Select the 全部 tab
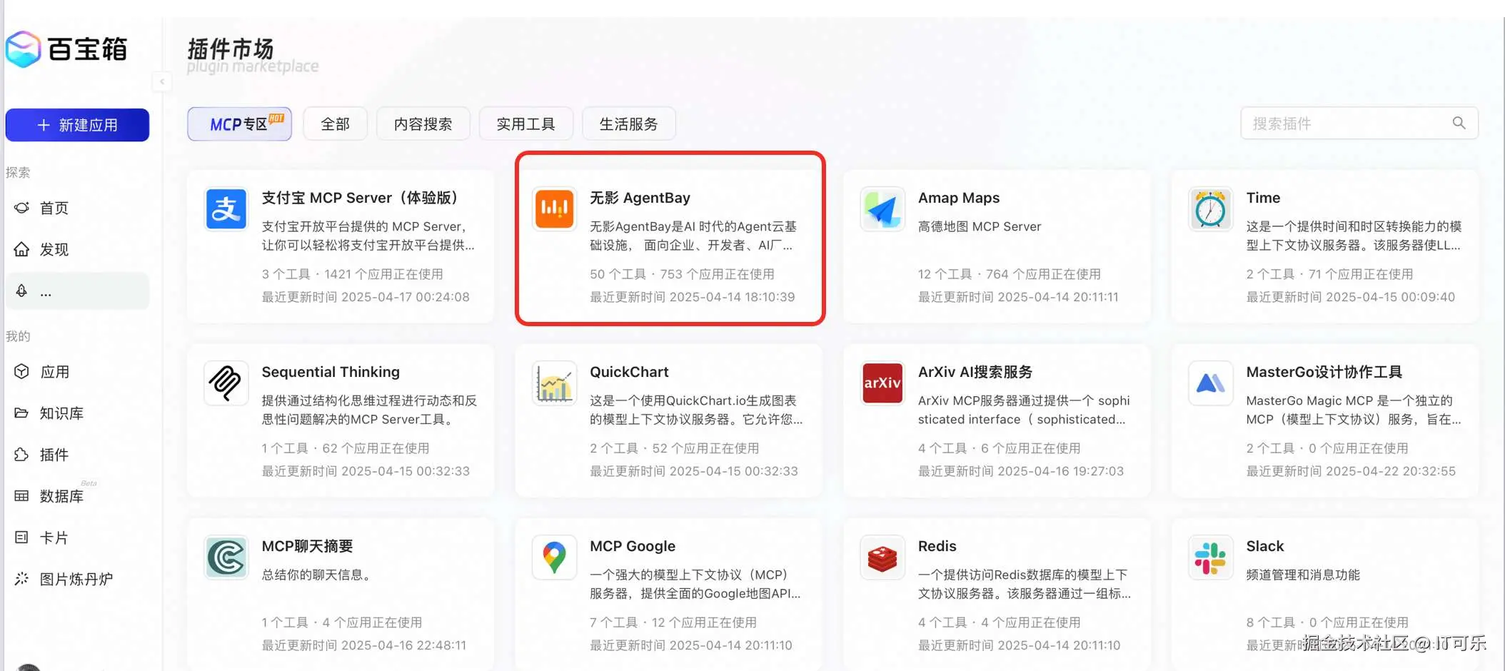1505x671 pixels. tap(336, 124)
